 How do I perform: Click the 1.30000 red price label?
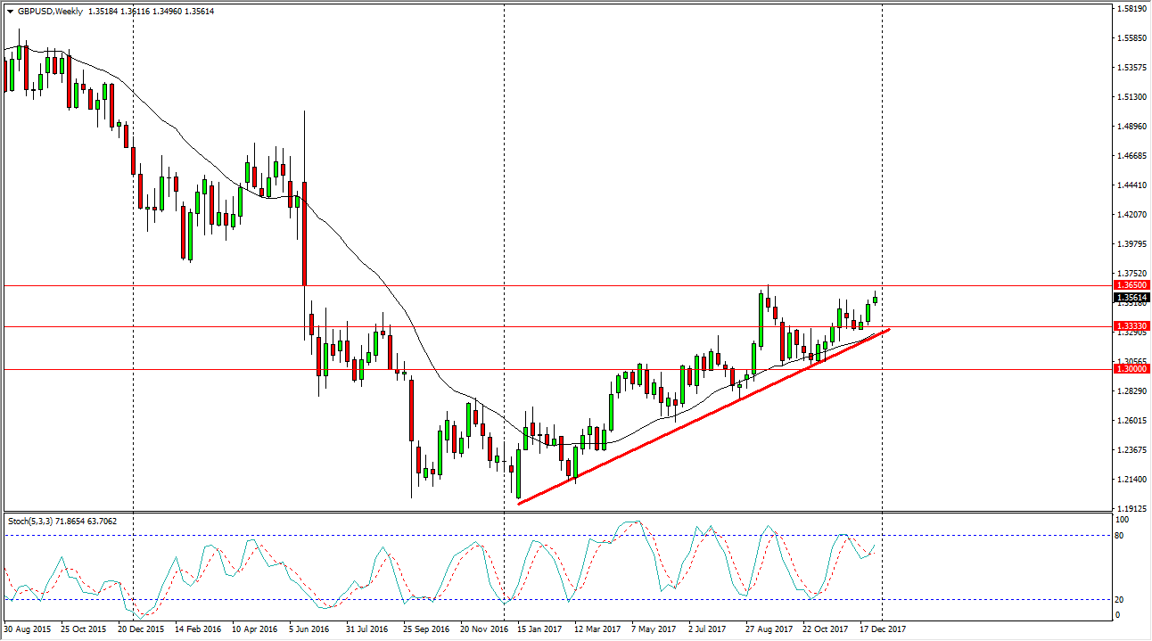coord(1131,368)
